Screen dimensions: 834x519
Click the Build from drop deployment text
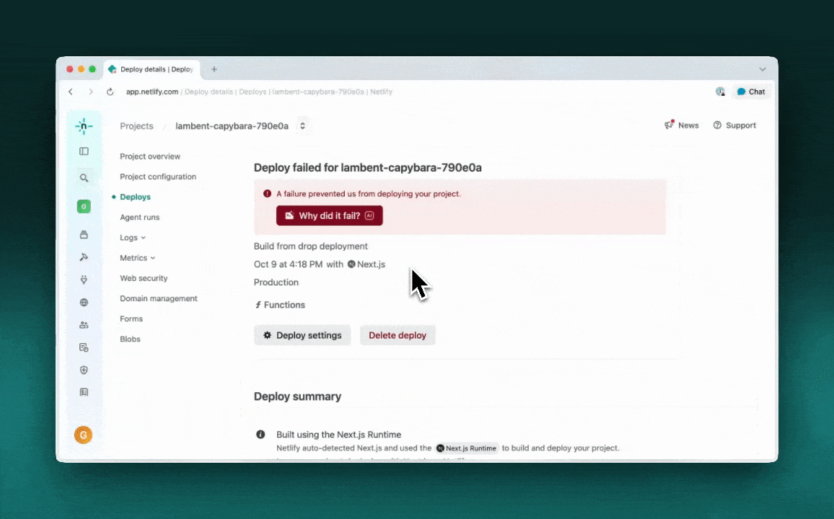(x=311, y=246)
